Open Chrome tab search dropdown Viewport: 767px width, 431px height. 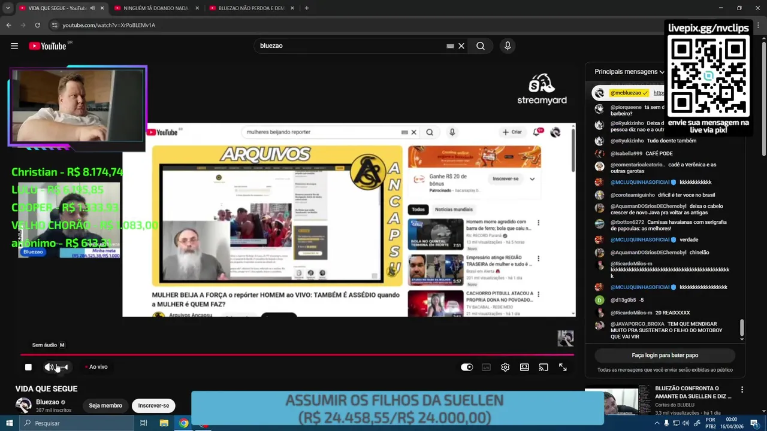point(8,8)
